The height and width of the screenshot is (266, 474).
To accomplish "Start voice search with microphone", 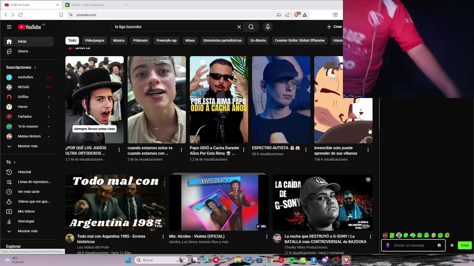I will (268, 27).
